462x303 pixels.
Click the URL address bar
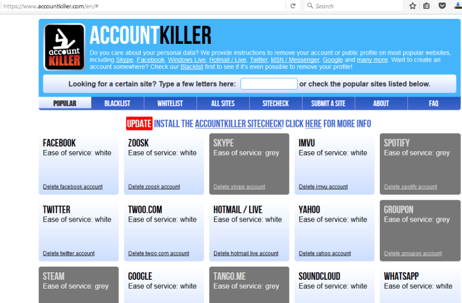(x=143, y=6)
